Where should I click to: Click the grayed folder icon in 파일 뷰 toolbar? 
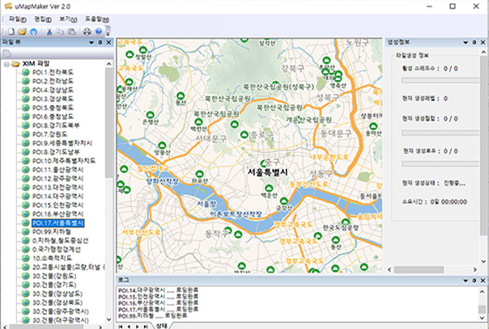6,53
